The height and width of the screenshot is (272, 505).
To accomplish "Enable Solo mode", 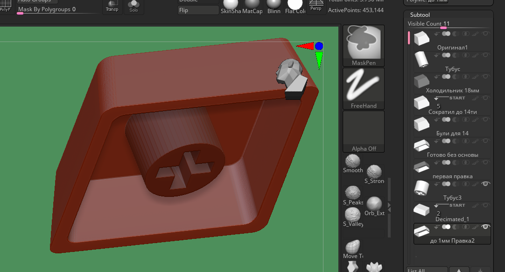I will [133, 6].
